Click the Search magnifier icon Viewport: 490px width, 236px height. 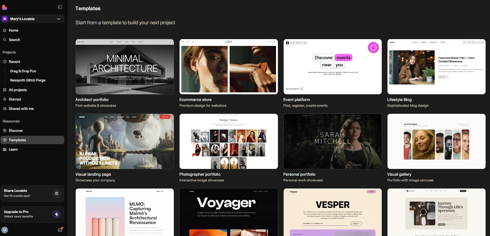(x=5, y=40)
